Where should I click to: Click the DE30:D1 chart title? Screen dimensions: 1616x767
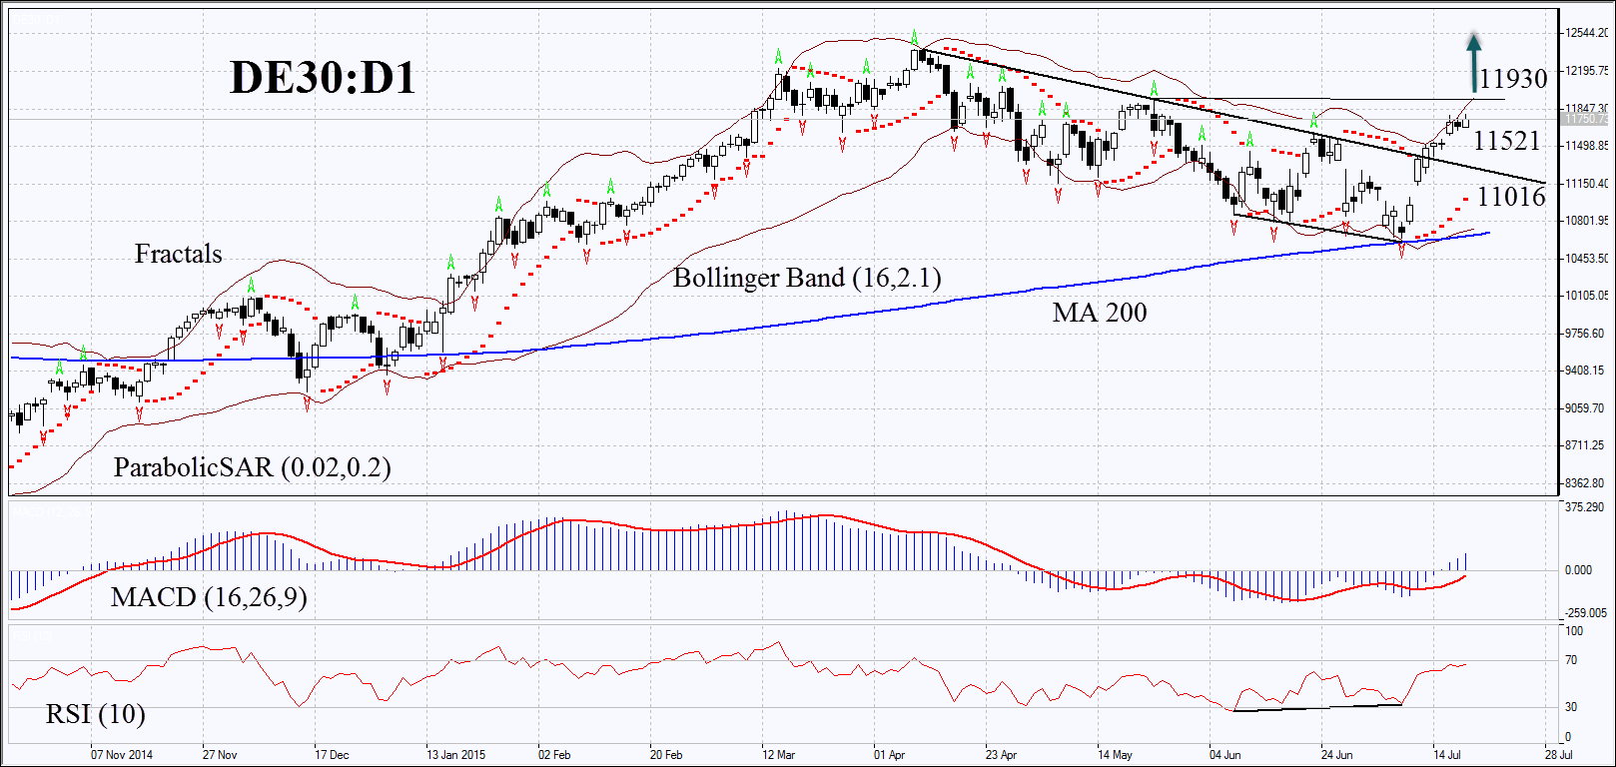tap(323, 77)
